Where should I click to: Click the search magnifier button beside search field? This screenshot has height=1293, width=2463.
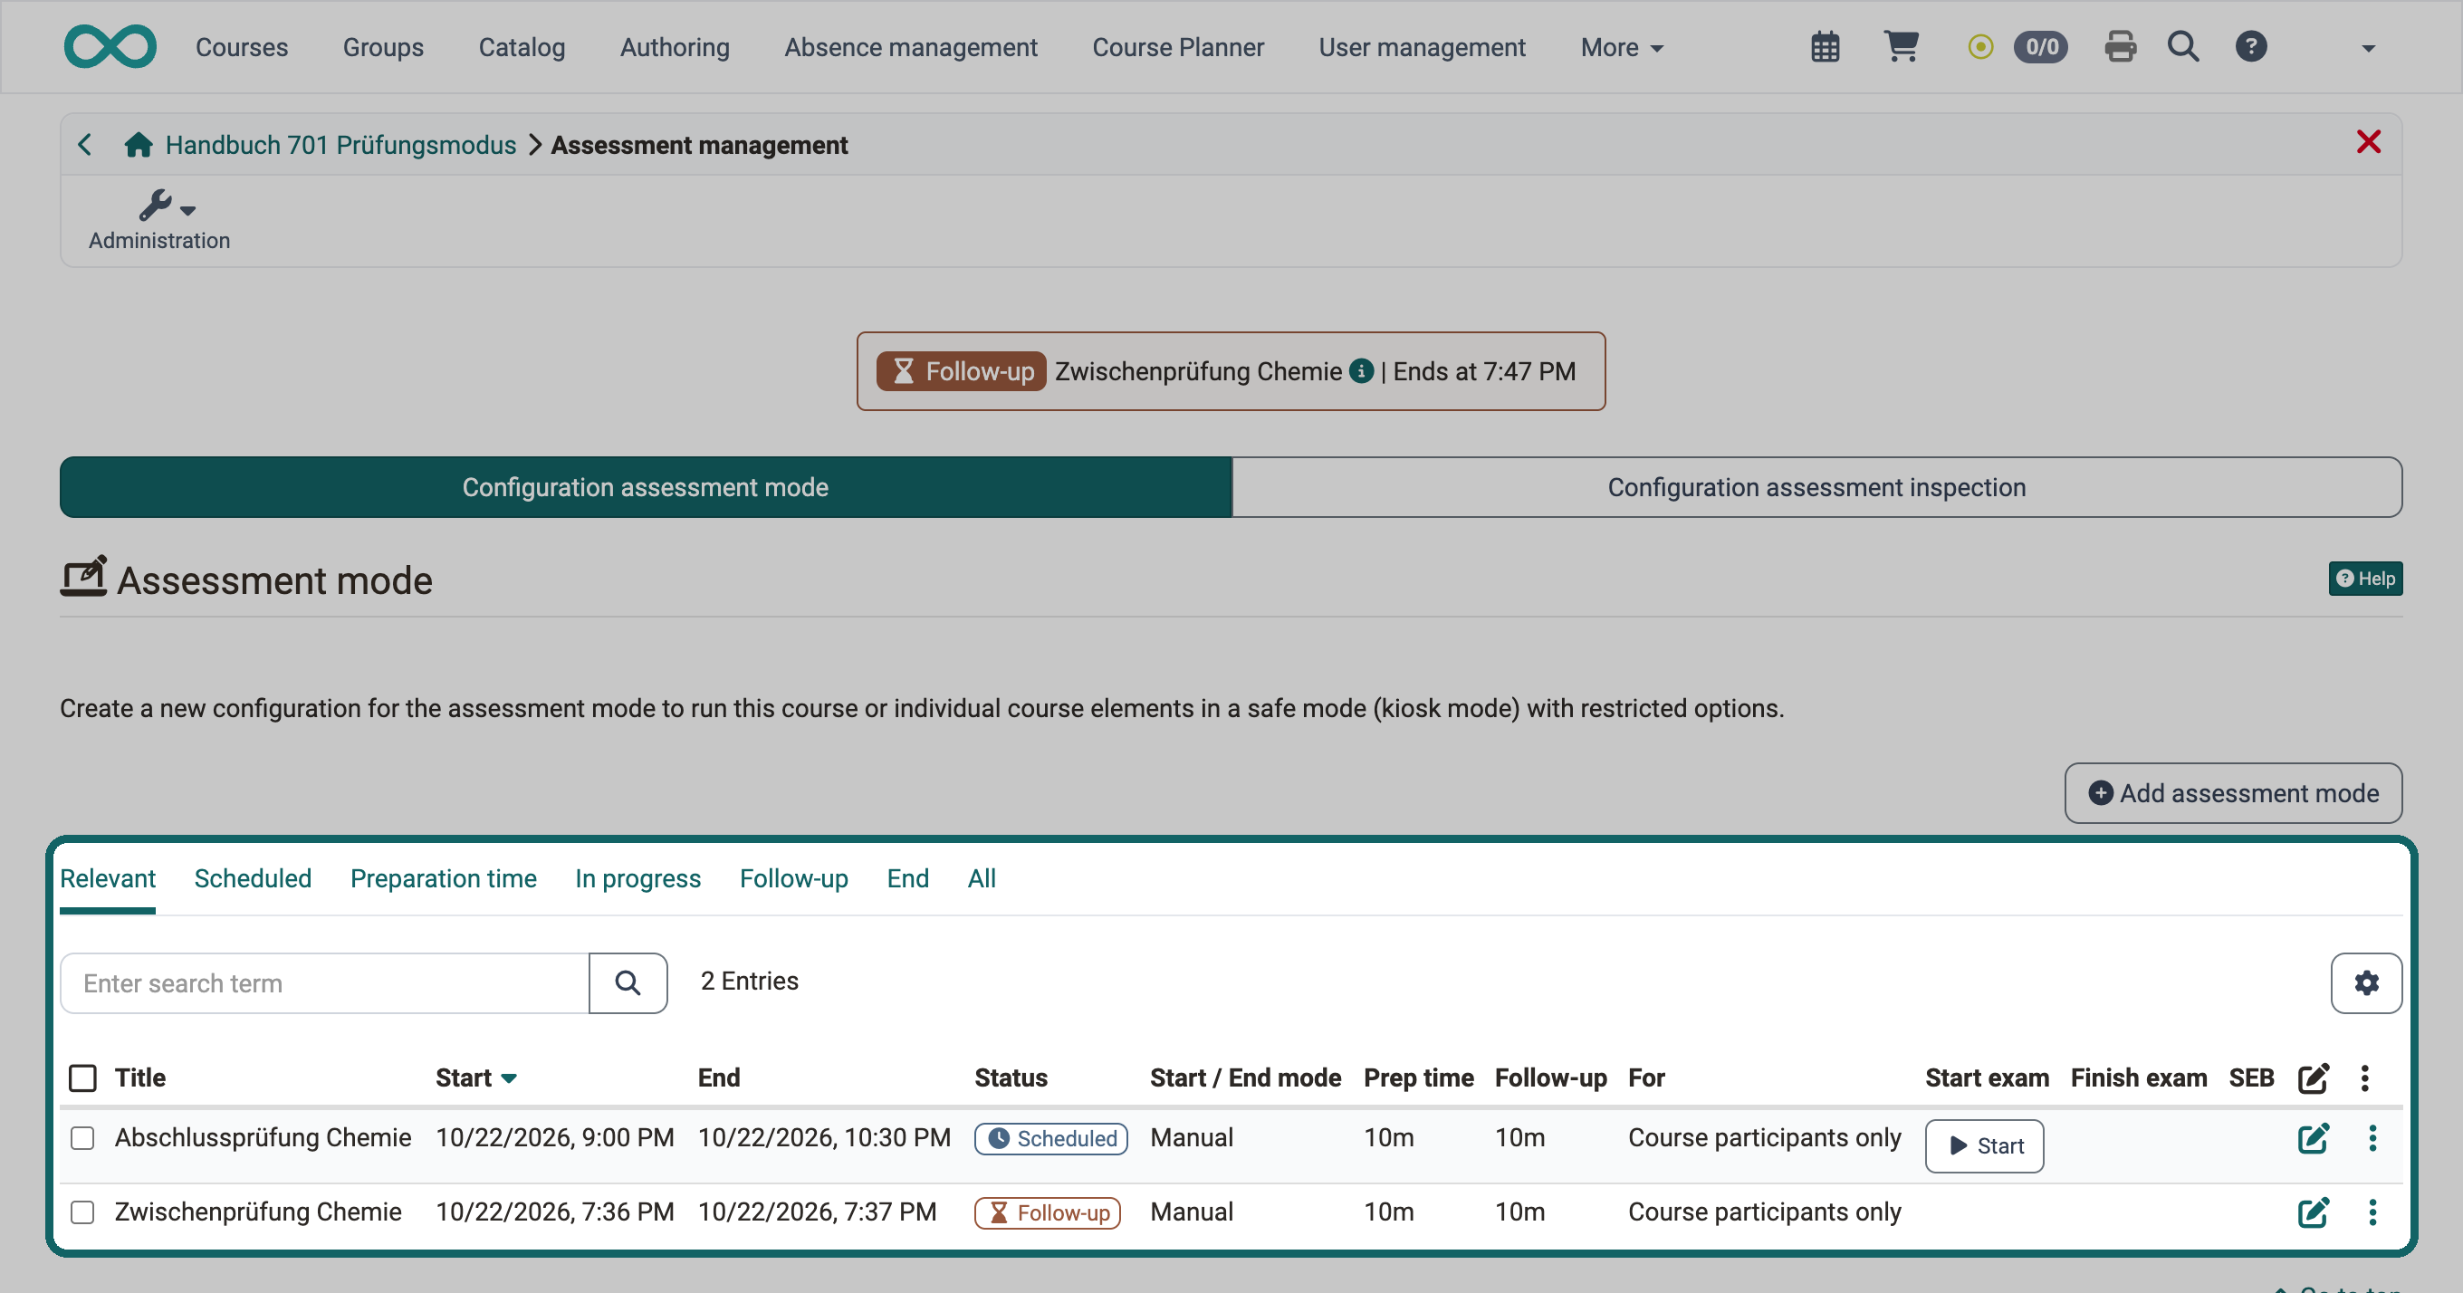(628, 983)
